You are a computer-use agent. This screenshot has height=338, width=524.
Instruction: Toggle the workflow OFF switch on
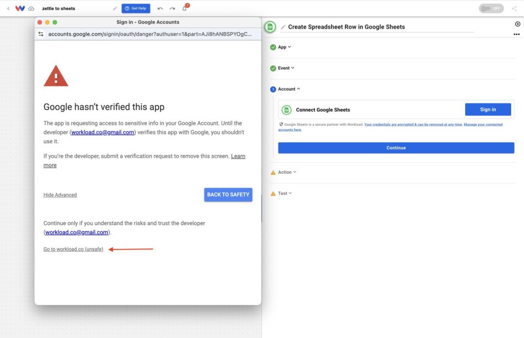point(491,8)
